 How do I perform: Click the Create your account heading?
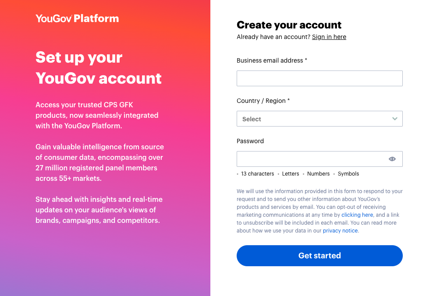[x=289, y=25]
